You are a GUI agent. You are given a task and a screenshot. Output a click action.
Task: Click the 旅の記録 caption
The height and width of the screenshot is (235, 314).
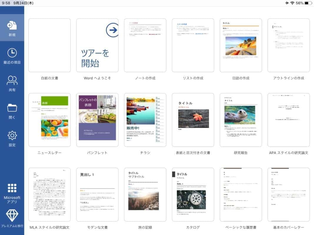(x=145, y=227)
